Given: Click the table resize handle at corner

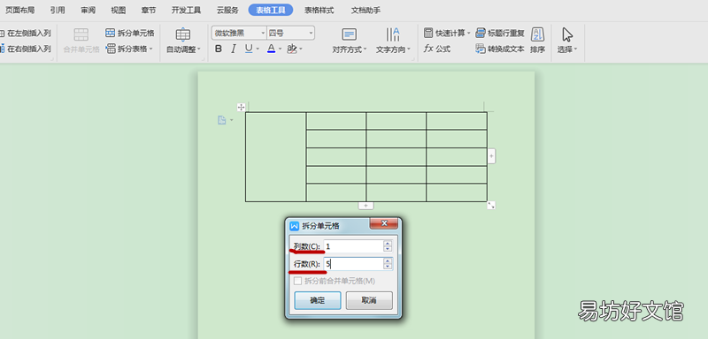Looking at the screenshot, I should [491, 206].
